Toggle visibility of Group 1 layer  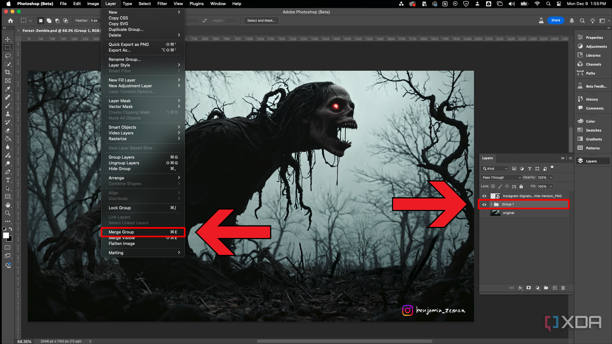tap(484, 204)
